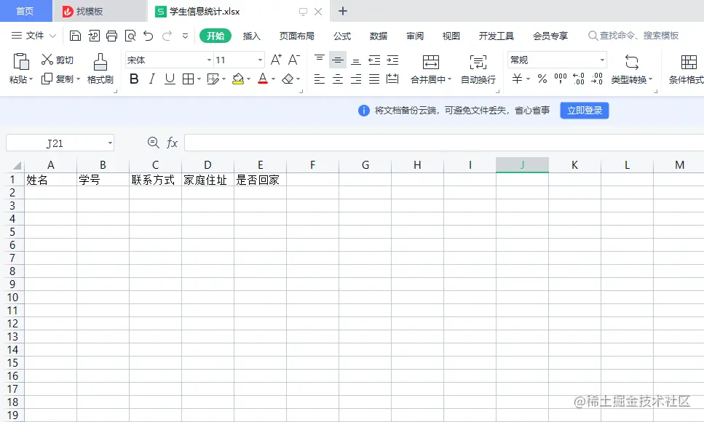
Task: Increase indent icon
Action: click(x=392, y=60)
